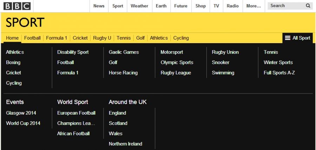The height and width of the screenshot is (150, 316).
Task: Open Tennis in the dark menu
Action: pos(271,52)
